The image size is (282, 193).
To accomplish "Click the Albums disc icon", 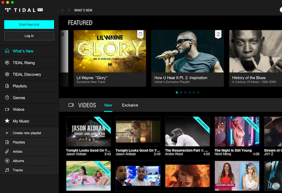I will [x=7, y=161].
